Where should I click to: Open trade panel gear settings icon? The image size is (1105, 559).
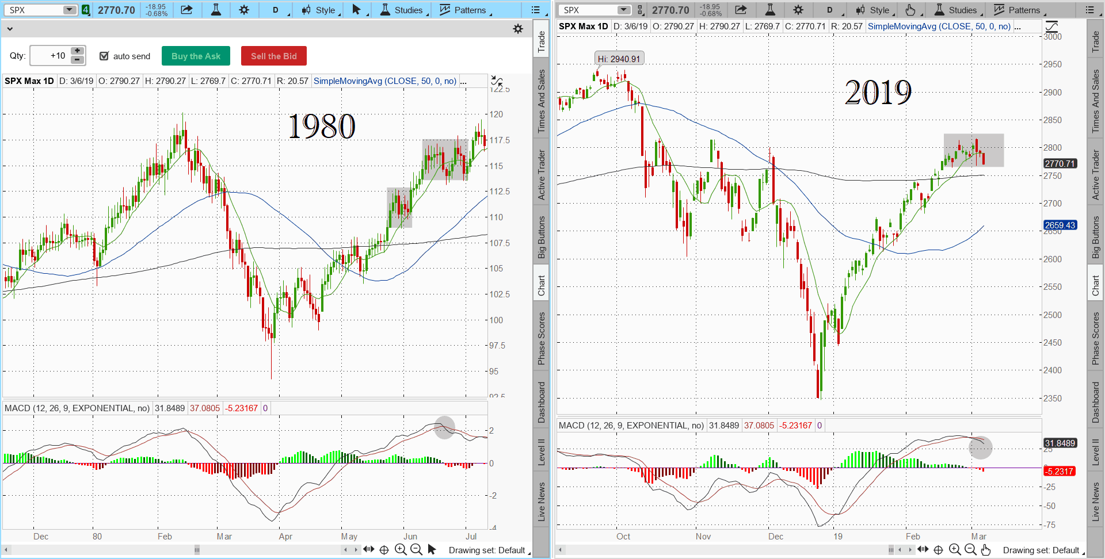(x=518, y=29)
